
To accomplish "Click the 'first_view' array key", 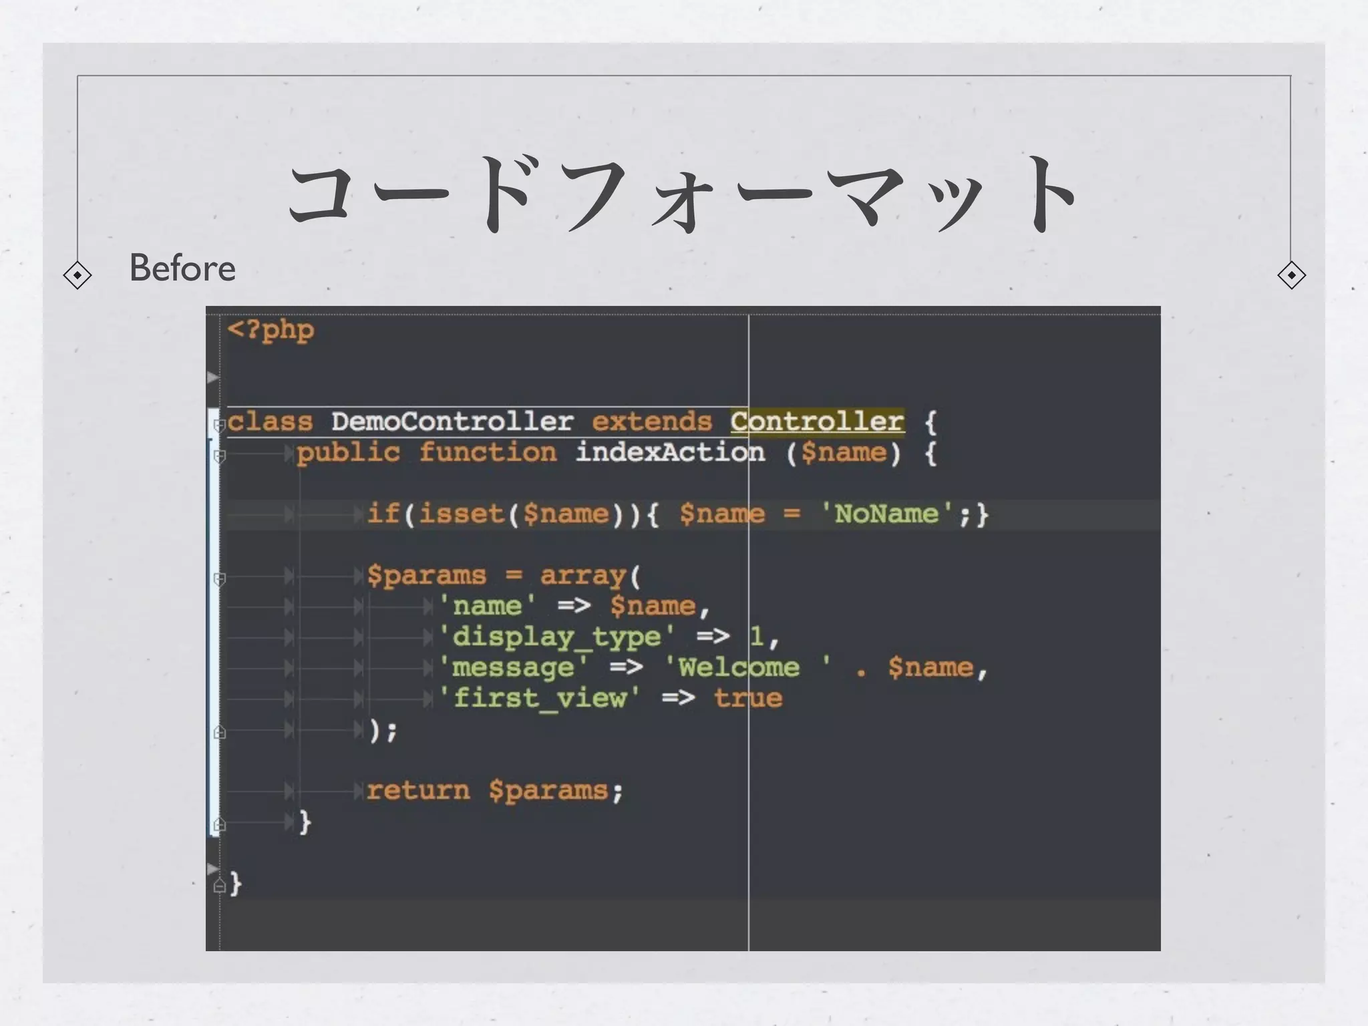I will [539, 698].
